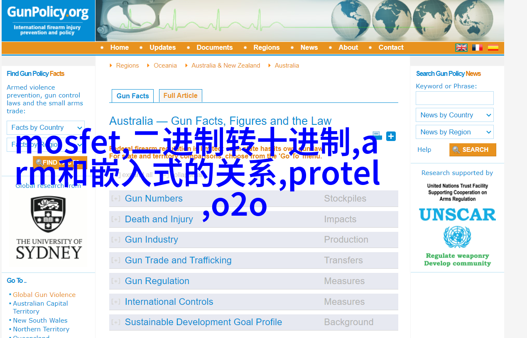
Task: Choose the Spanish flag language icon
Action: click(493, 48)
